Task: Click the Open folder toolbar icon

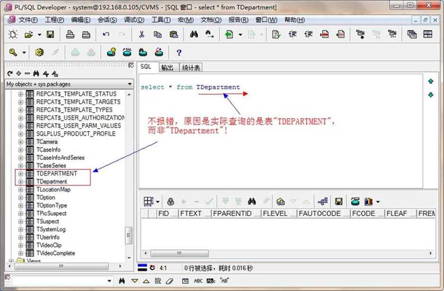Action: 28,35
